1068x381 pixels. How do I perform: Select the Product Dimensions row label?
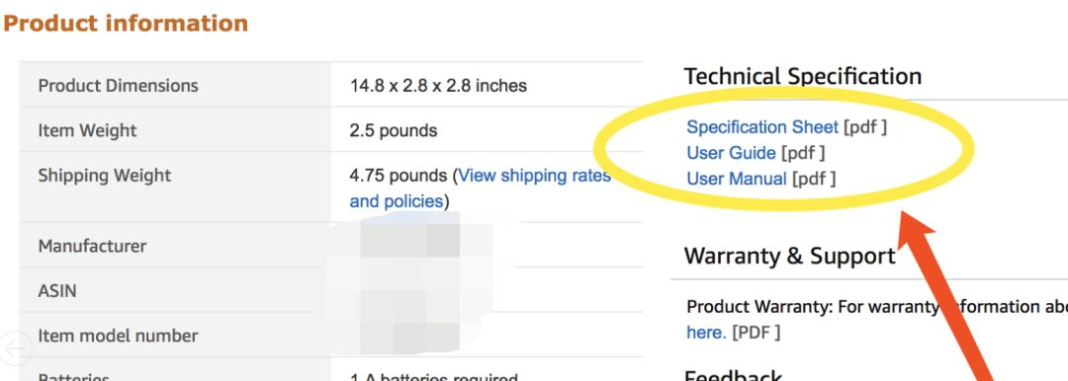coord(119,86)
